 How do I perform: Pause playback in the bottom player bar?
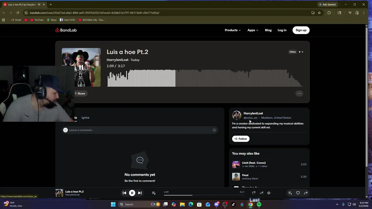(x=132, y=193)
